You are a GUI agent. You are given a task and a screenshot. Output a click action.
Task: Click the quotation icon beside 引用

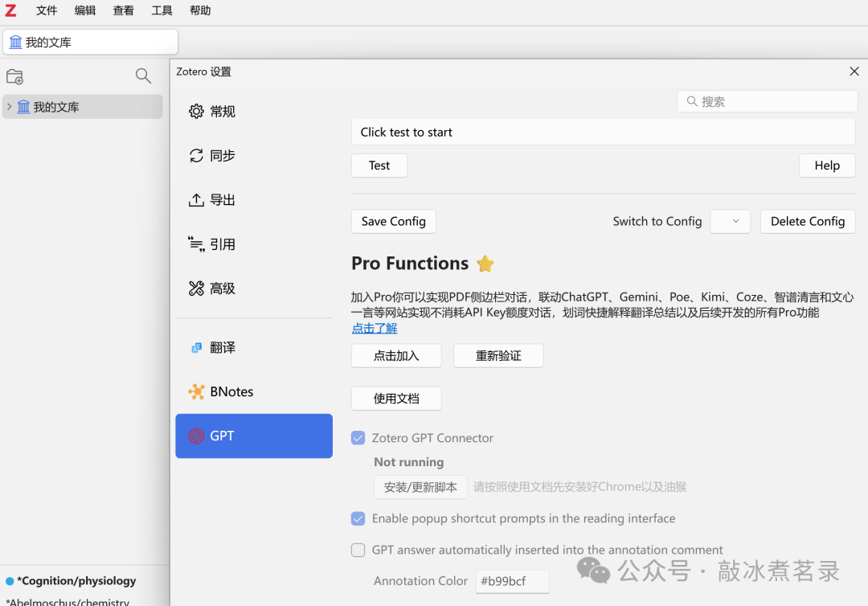[196, 244]
